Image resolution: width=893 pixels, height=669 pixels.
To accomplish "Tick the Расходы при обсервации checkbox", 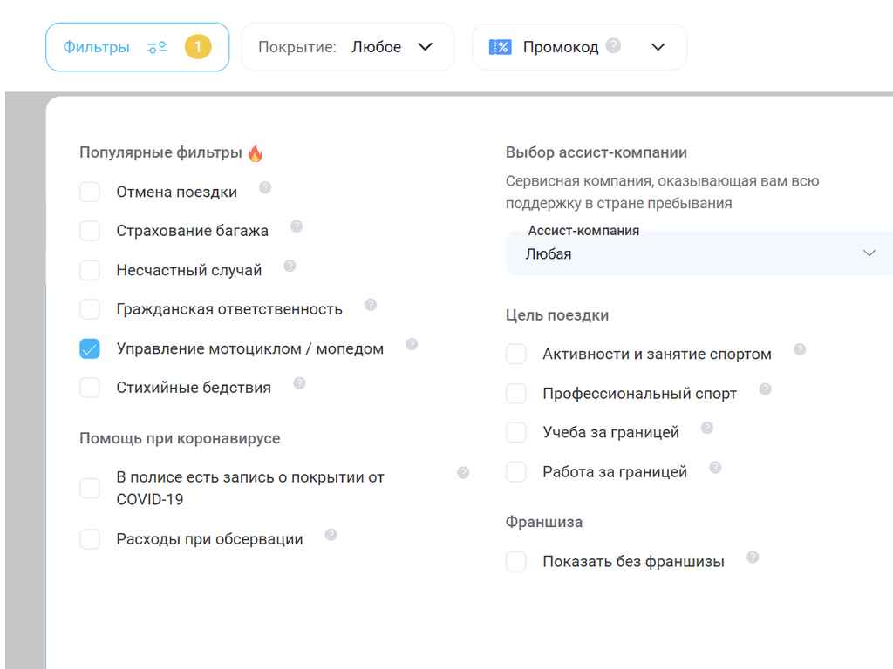I will pos(90,538).
